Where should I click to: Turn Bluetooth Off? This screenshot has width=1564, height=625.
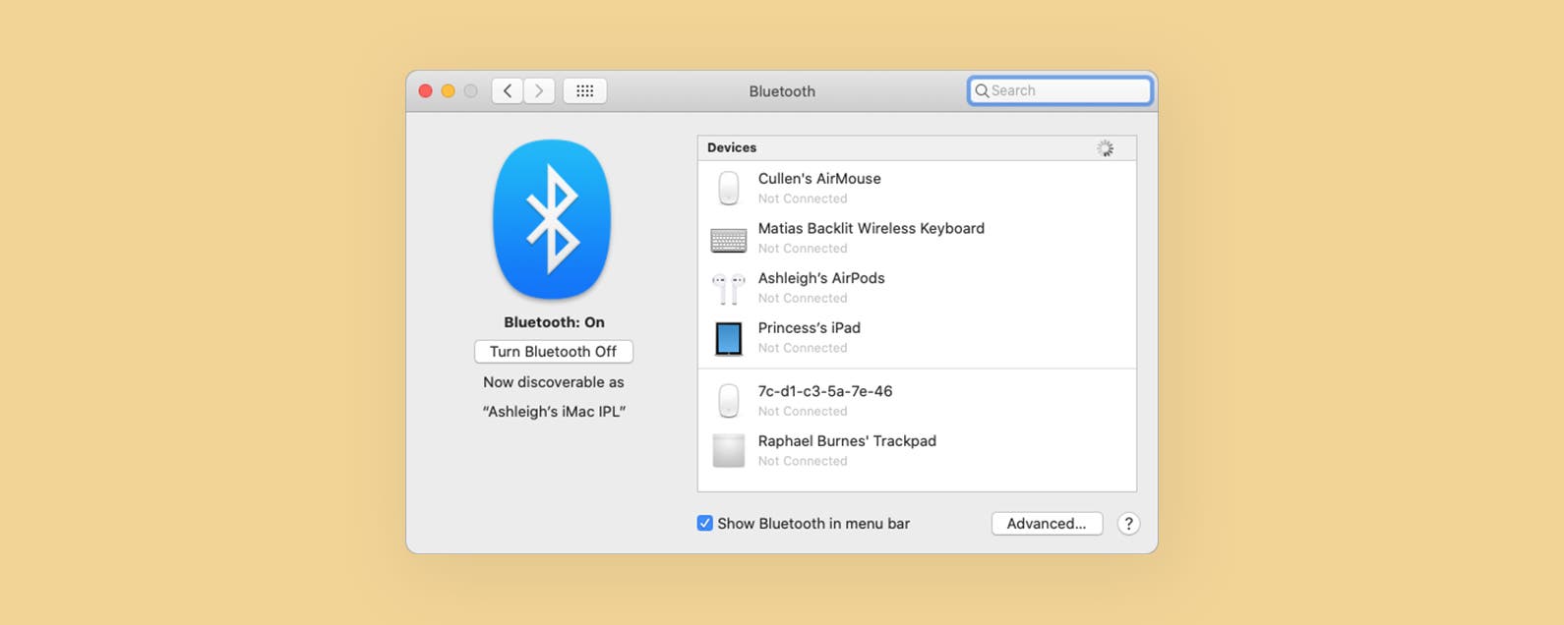(554, 352)
